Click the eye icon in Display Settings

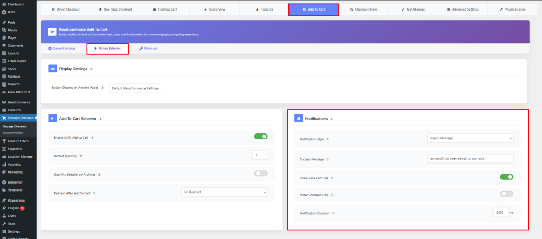(52, 69)
